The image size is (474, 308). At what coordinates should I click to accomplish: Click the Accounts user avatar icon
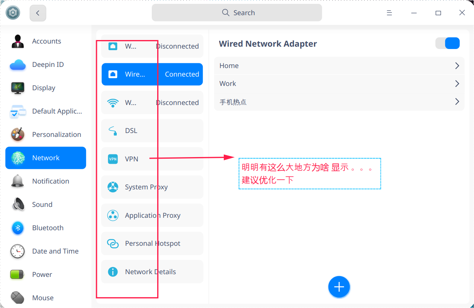coord(18,41)
